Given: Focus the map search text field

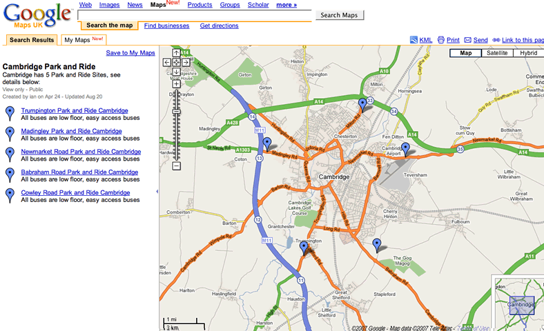Looking at the screenshot, I should 195,15.
